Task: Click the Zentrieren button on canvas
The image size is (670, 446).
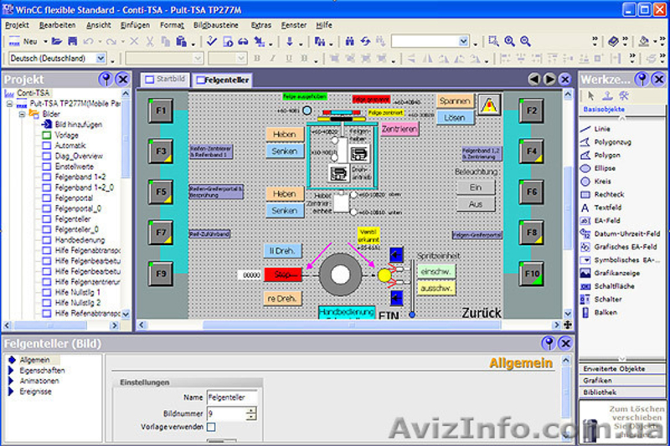Action: [x=398, y=129]
